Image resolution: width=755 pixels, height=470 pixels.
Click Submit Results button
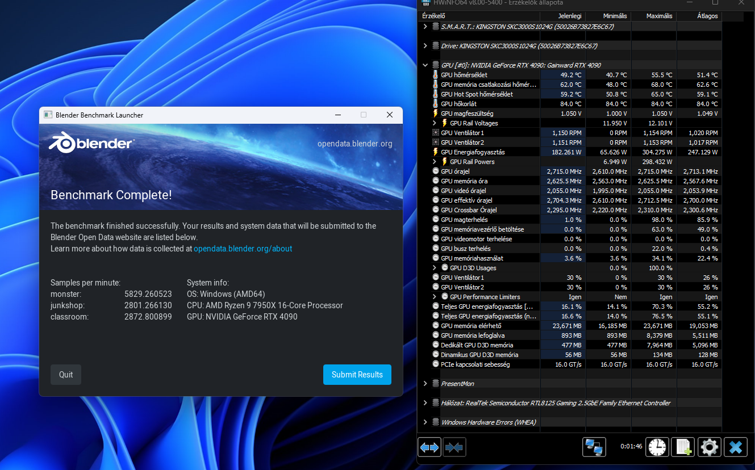pos(357,375)
